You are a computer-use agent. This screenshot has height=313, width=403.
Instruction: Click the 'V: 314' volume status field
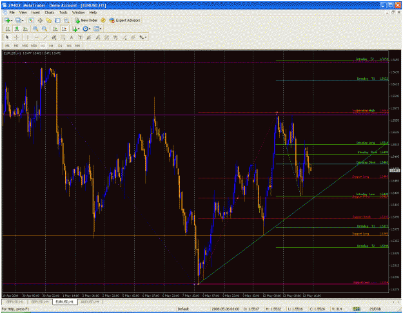(337, 309)
